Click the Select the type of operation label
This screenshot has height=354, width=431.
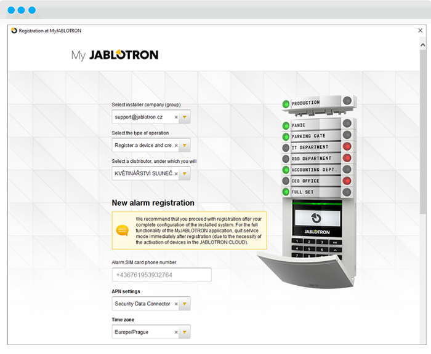click(x=140, y=133)
